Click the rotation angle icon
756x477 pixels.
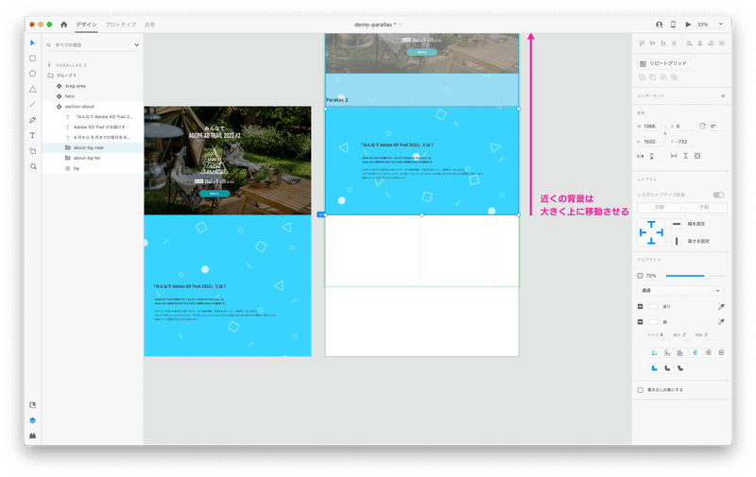702,127
